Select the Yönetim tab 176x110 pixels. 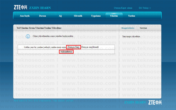[114, 16]
